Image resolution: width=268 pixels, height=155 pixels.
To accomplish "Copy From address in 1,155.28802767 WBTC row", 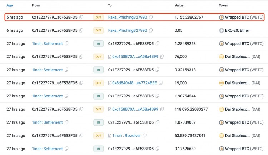I will (x=81, y=17).
